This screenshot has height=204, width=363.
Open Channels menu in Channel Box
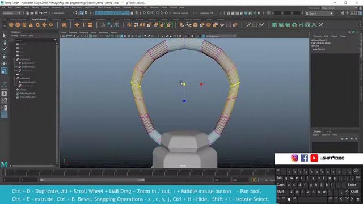point(317,36)
